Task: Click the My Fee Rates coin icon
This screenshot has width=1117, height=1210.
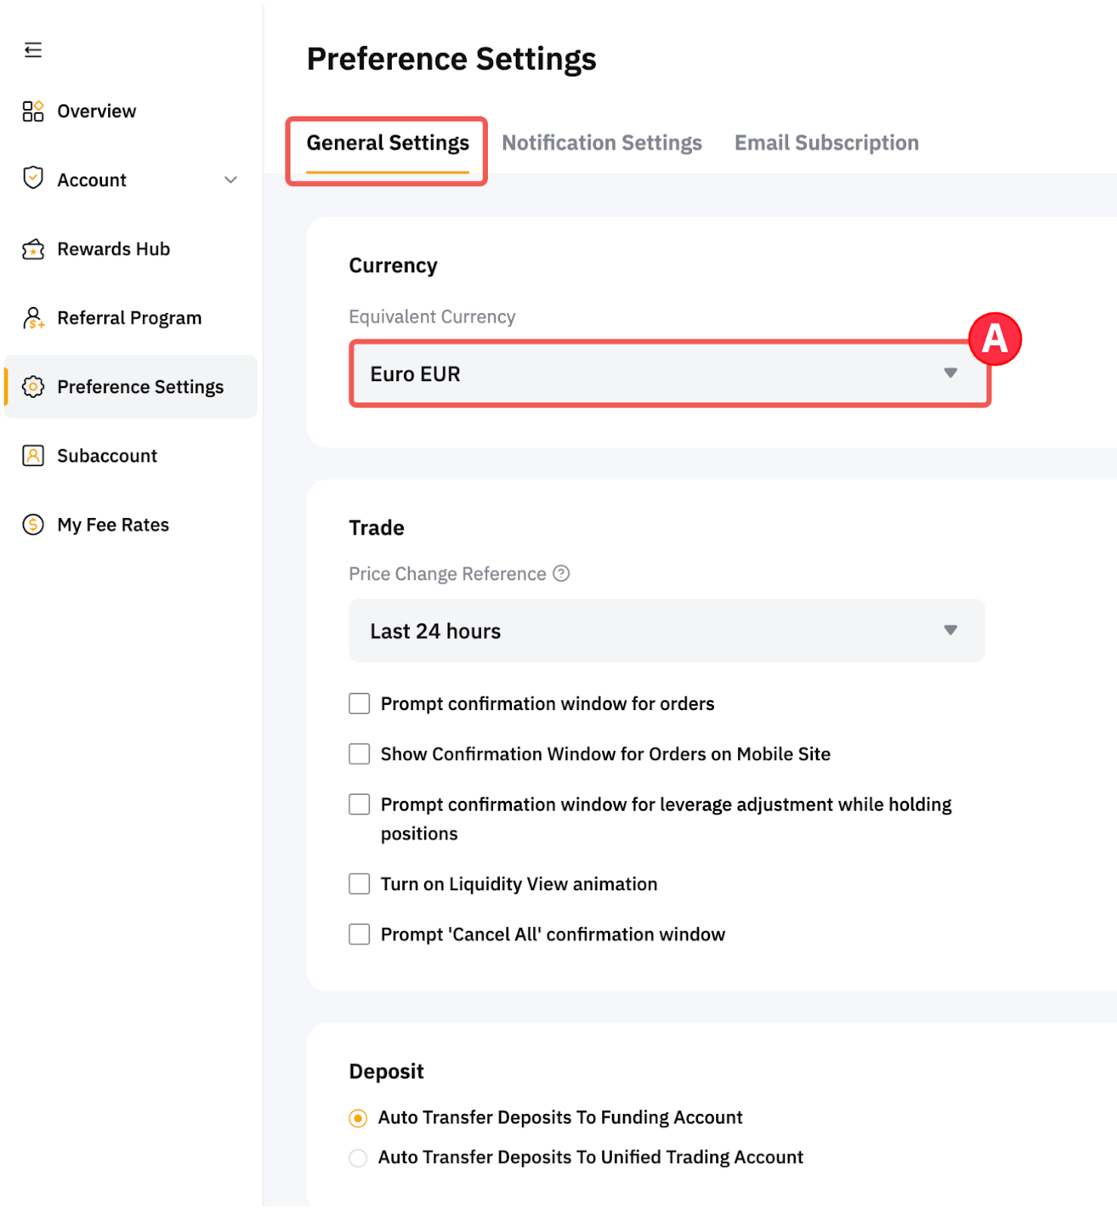Action: pyautogui.click(x=33, y=524)
